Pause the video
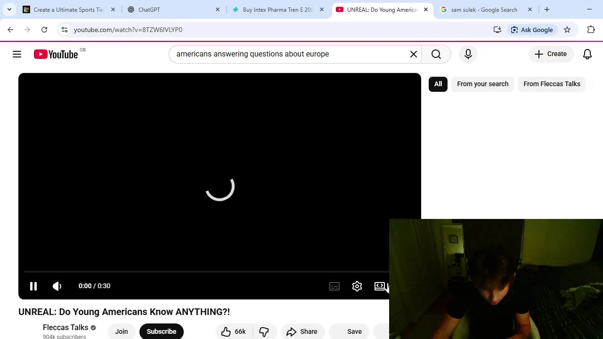Image resolution: width=603 pixels, height=339 pixels. 33,286
